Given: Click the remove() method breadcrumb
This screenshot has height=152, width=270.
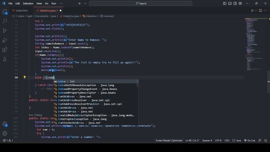Looking at the screenshot, I should 109,16.
